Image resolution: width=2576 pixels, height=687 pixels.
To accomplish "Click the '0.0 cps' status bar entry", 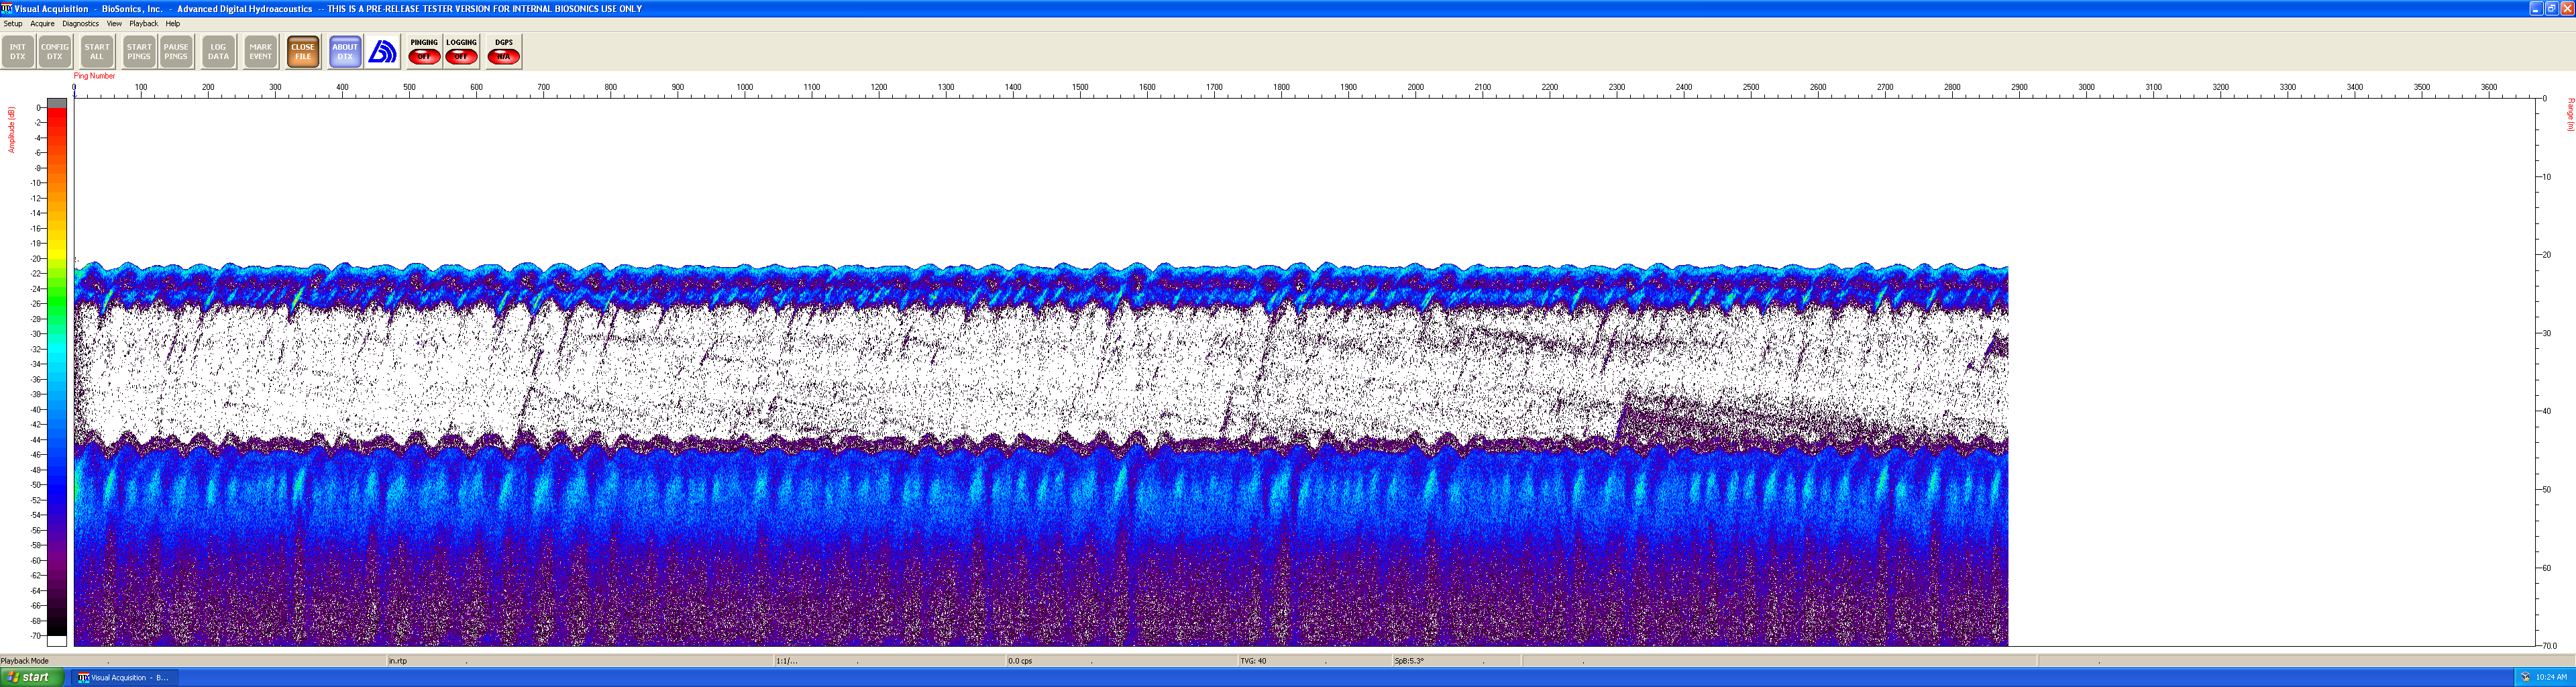I will click(x=1020, y=661).
